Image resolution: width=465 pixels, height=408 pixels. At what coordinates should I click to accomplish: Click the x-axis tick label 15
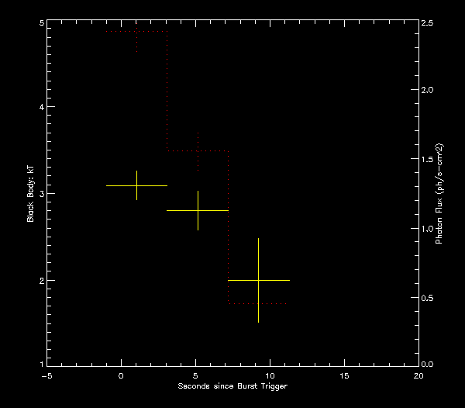point(344,375)
